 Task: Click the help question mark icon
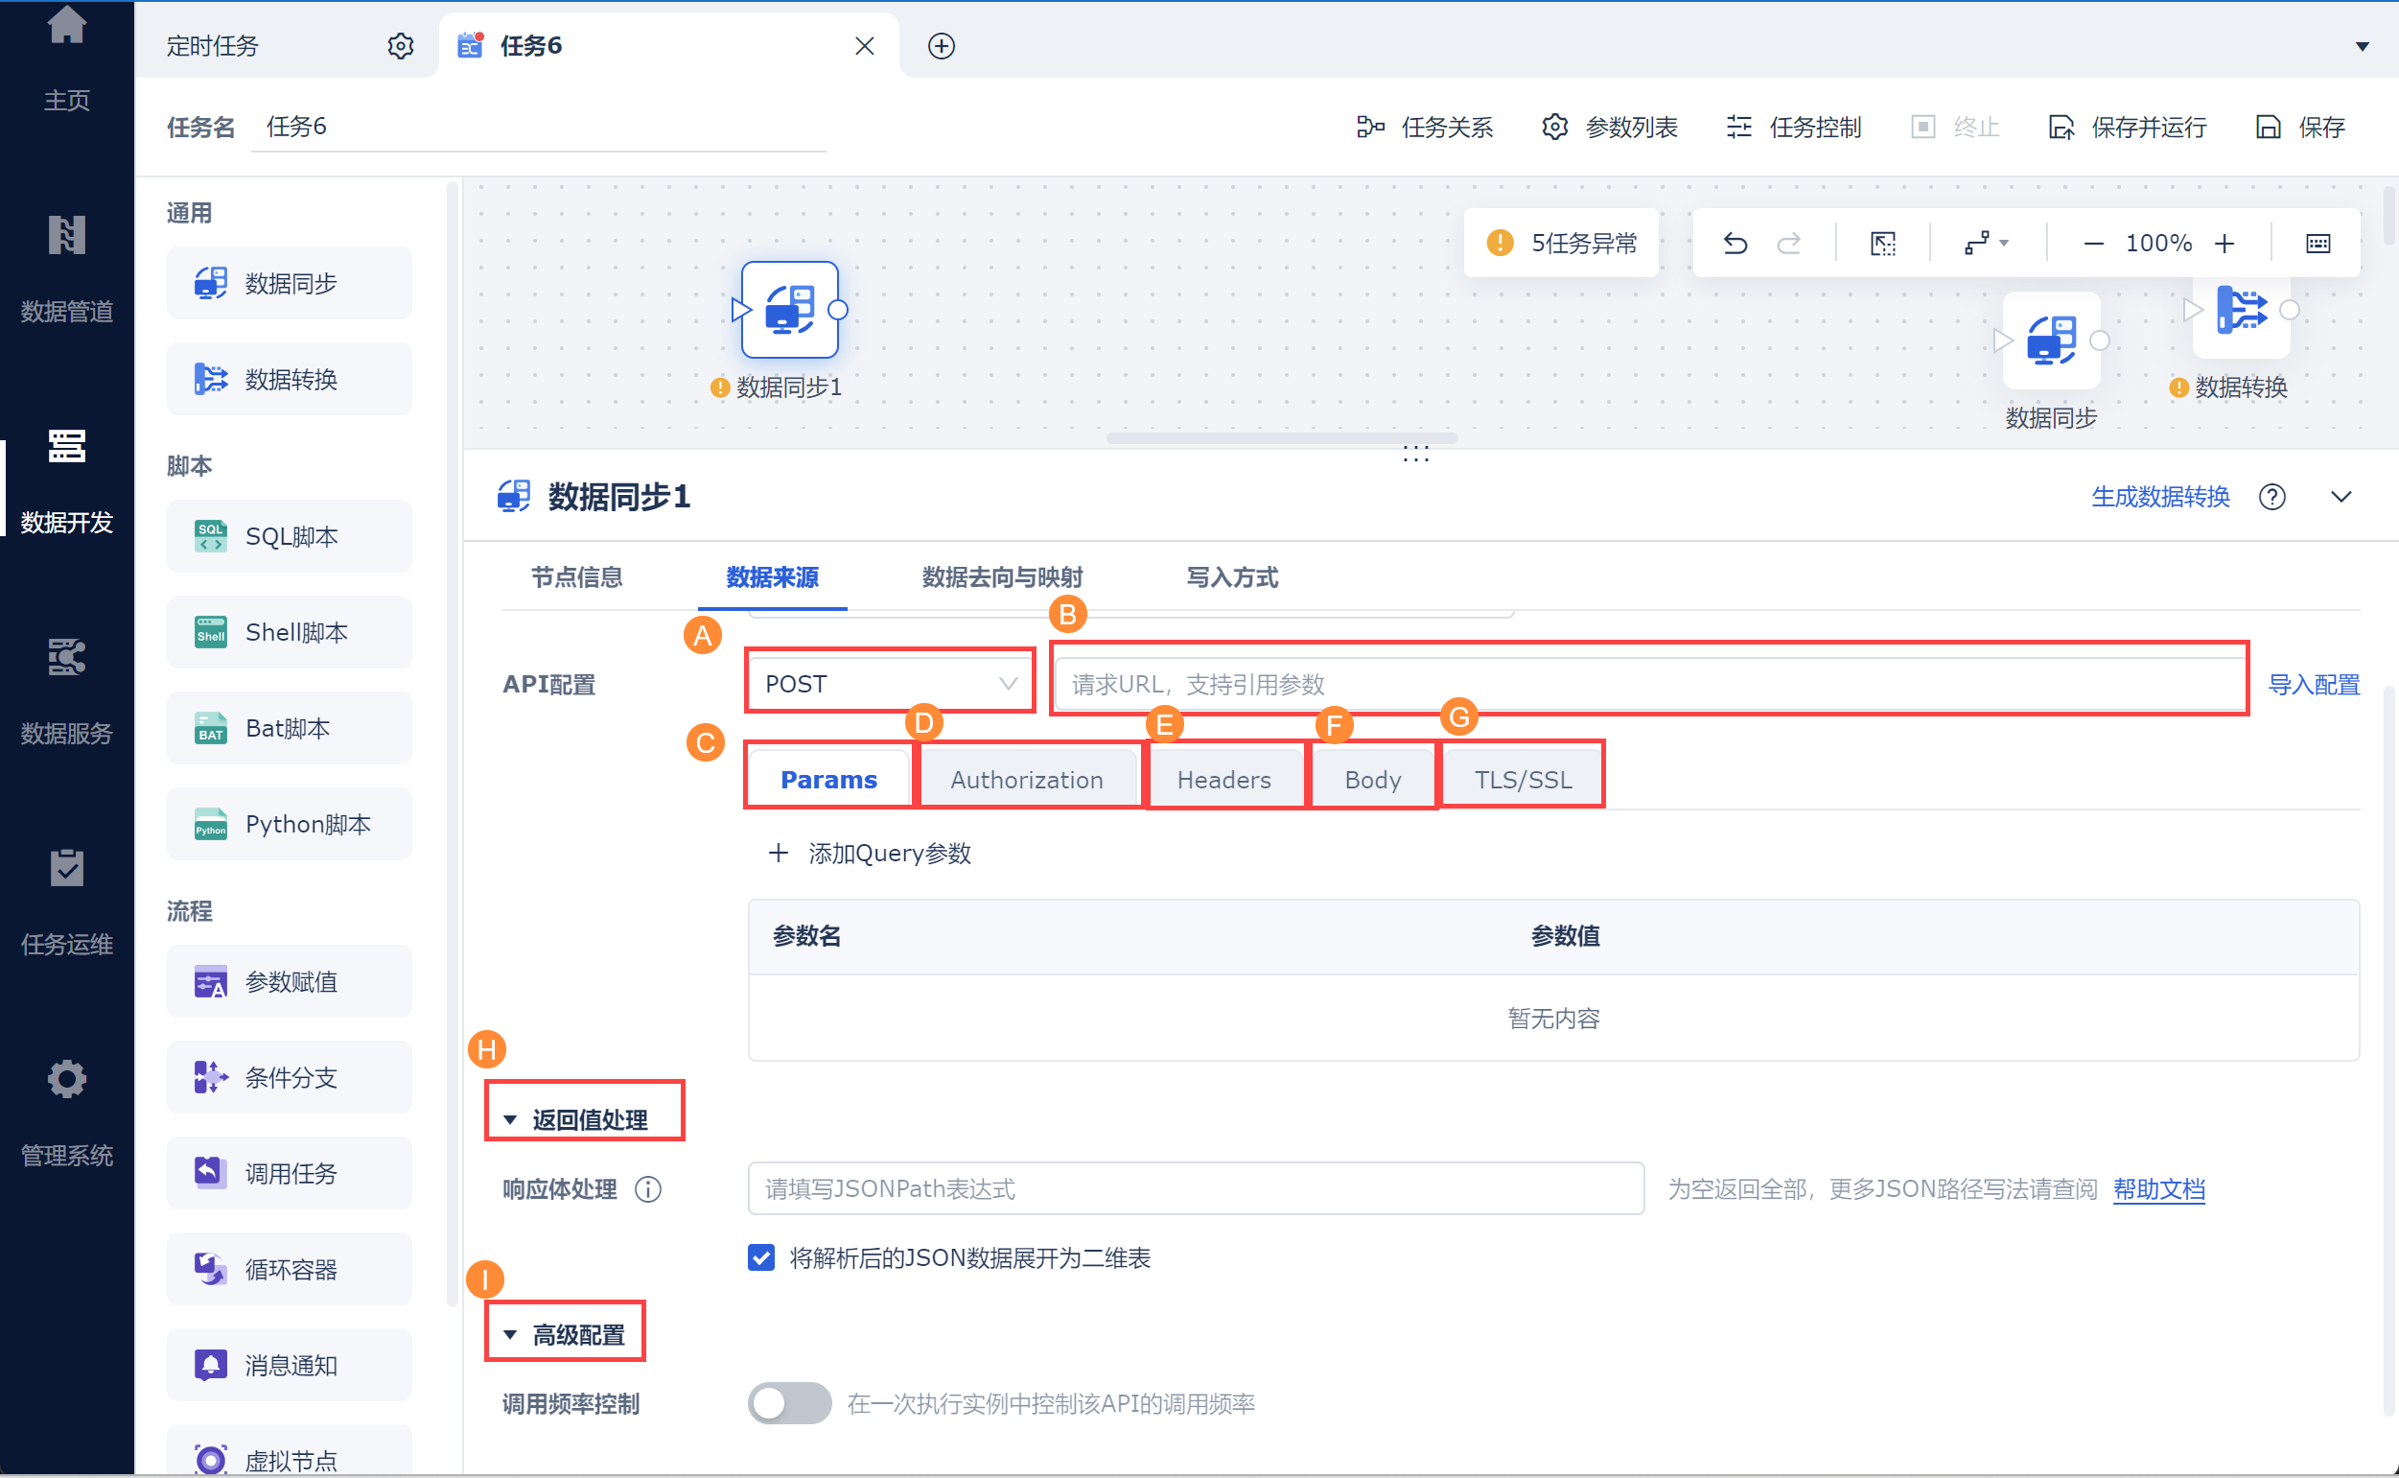coord(2272,497)
